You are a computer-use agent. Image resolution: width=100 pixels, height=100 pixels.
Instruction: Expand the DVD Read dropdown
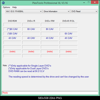[84, 11]
